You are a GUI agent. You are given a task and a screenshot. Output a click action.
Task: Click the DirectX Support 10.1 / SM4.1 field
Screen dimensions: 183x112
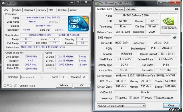[x=168, y=54]
